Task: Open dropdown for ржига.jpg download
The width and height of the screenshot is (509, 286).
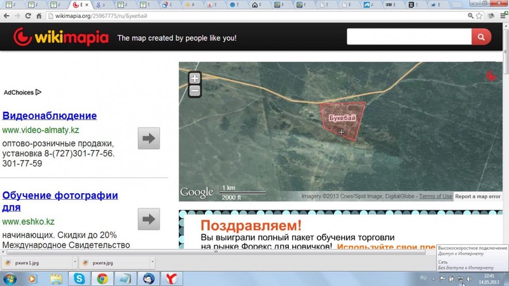Action: [x=151, y=262]
